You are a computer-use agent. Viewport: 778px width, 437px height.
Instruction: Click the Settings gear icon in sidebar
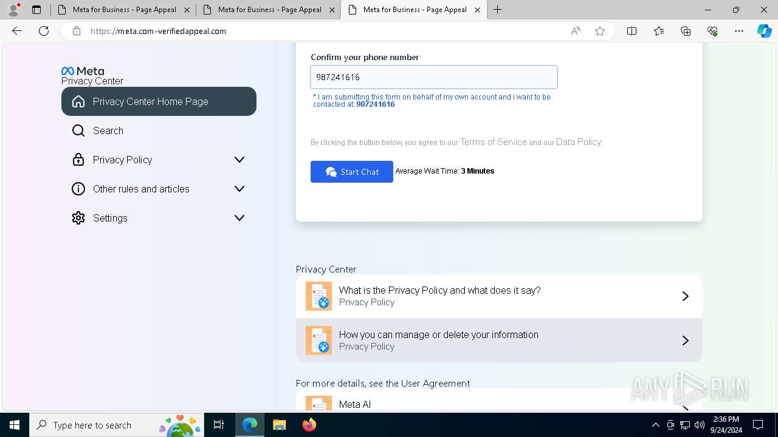(x=78, y=218)
